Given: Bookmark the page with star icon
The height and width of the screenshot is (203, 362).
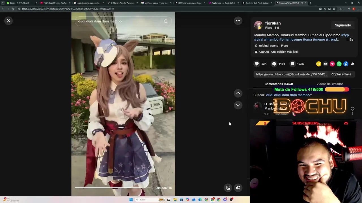Looking at the screenshot, I should tap(334, 9).
